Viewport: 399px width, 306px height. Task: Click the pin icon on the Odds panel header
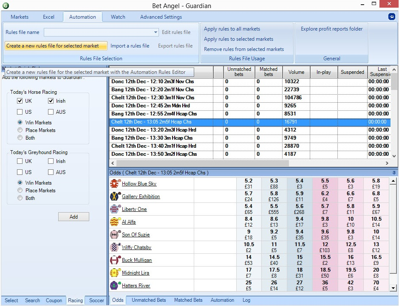(x=394, y=173)
